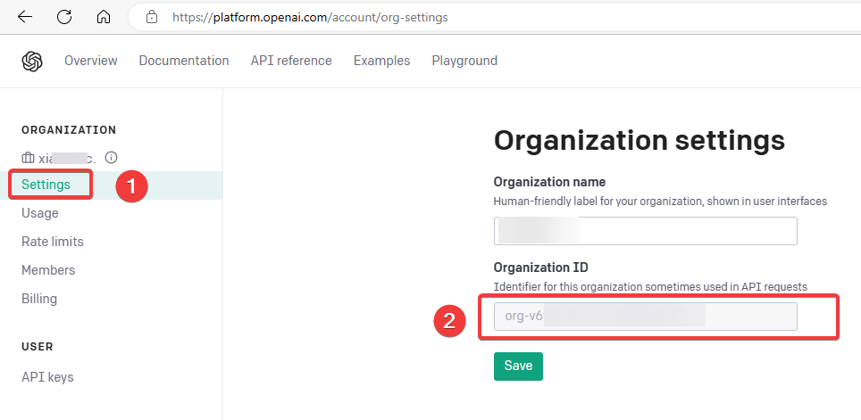
Task: Go to the browser home page icon
Action: (x=104, y=17)
